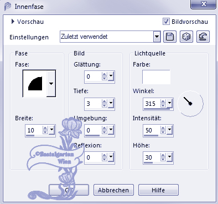
Task: Expand the Vorschau preview section
Action: [x=13, y=22]
